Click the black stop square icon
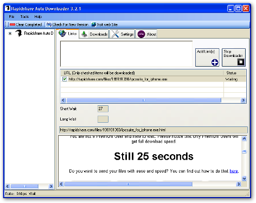256x203 pixels. (x=241, y=62)
